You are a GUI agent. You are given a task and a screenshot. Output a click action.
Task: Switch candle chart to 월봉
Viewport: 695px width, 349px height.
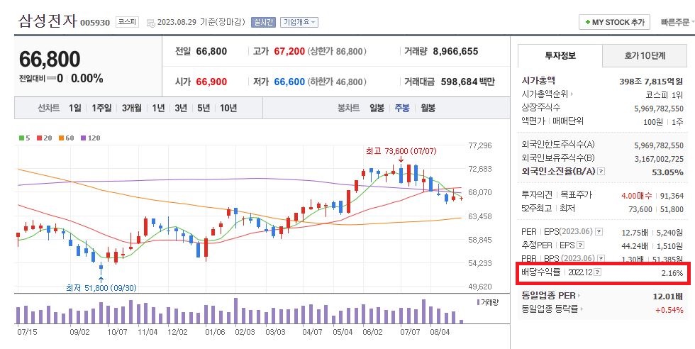[x=428, y=108]
